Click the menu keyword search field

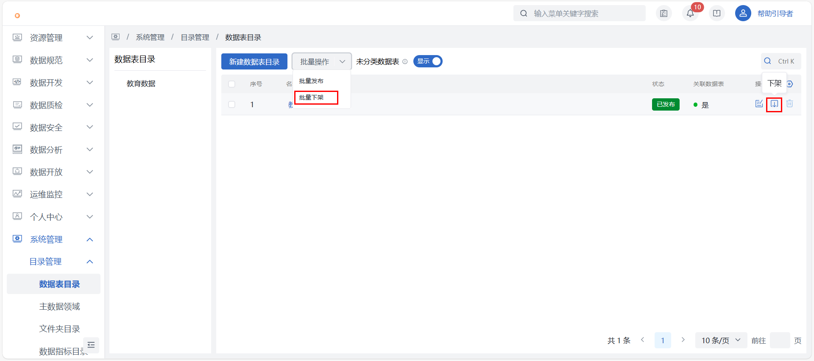[x=580, y=14]
